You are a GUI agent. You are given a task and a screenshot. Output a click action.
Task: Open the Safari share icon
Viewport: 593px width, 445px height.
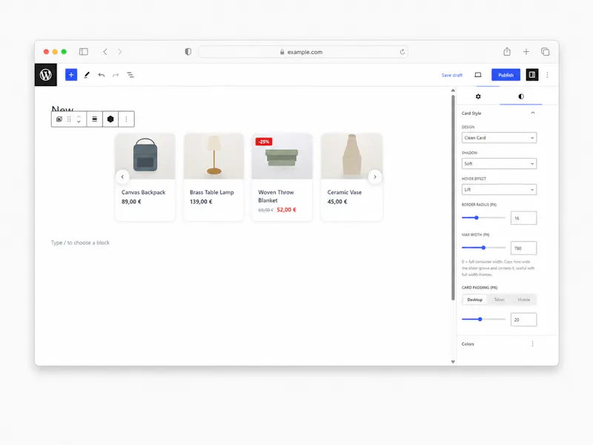coord(507,51)
